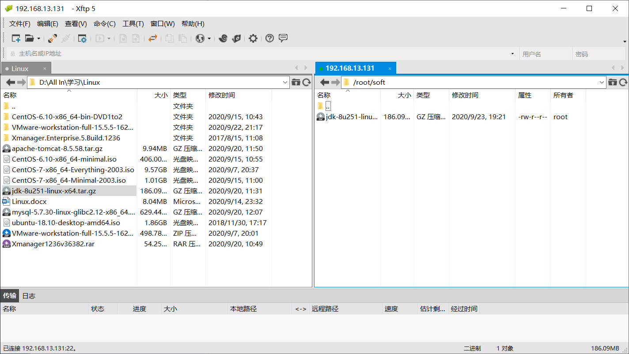Screen dimensions: 629x354
Task: Open the 编辑(E) menu
Action: pos(48,24)
